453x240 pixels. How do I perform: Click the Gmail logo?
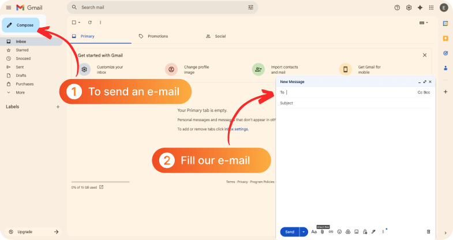[29, 7]
